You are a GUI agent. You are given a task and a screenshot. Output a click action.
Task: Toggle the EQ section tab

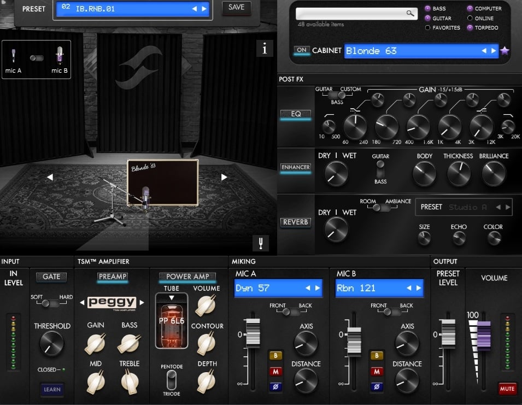point(296,114)
